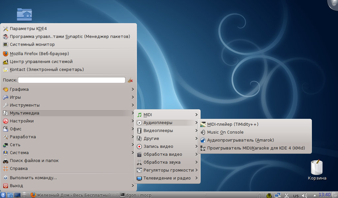Open MIDI-плеер (TiMidity++)

coord(233,124)
